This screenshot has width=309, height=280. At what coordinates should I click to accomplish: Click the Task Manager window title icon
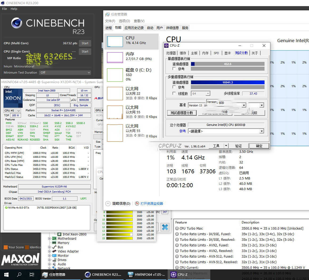[108, 14]
